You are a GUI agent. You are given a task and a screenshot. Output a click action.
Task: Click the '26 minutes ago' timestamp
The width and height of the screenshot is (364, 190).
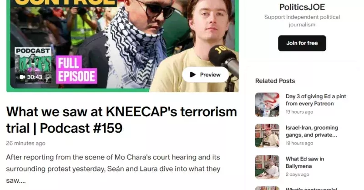[x=25, y=143]
